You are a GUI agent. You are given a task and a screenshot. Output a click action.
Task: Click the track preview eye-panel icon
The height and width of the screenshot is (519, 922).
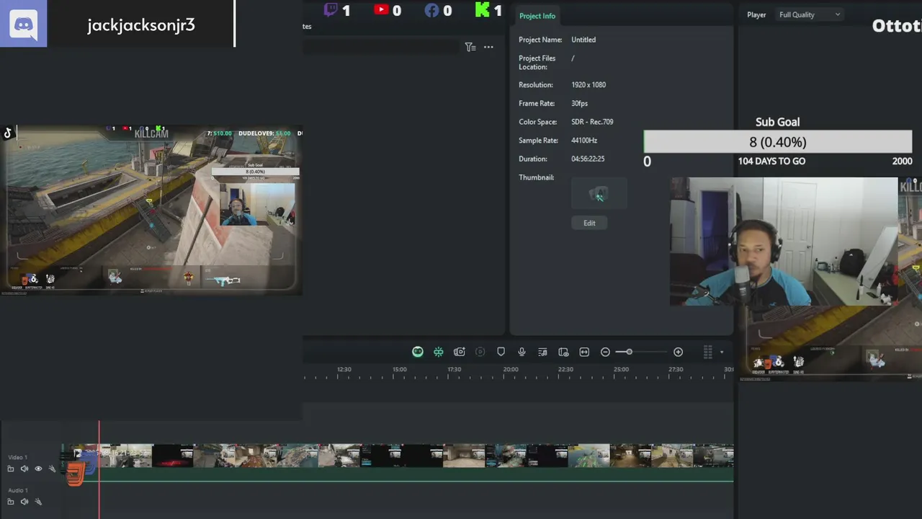pyautogui.click(x=563, y=352)
